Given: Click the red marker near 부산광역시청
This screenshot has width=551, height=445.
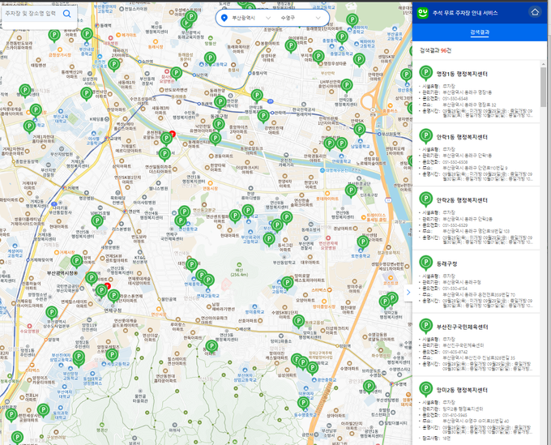Looking at the screenshot, I should pyautogui.click(x=107, y=286).
